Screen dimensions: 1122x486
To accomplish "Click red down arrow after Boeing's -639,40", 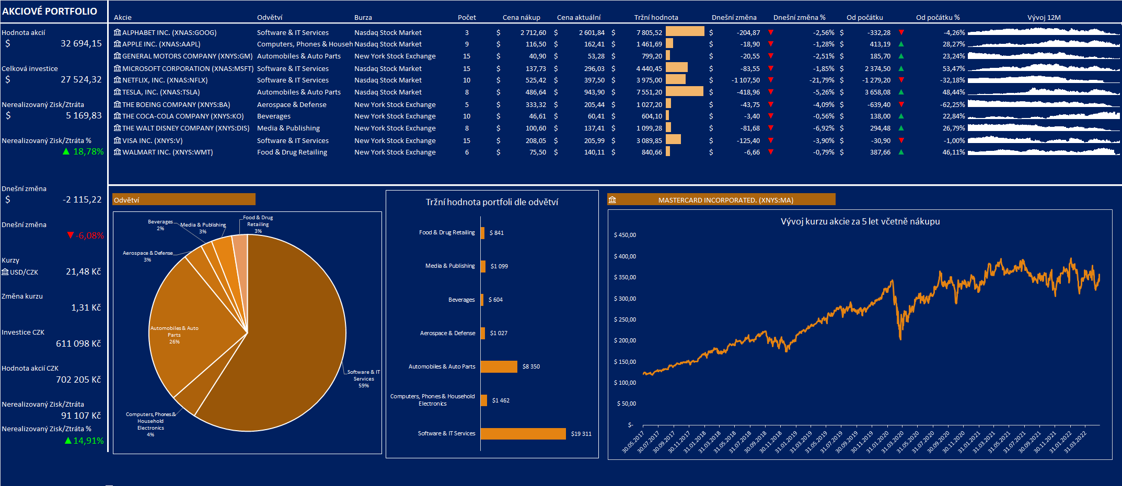I will [901, 104].
